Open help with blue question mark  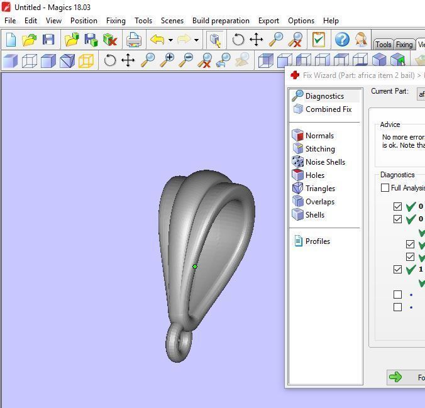[342, 40]
